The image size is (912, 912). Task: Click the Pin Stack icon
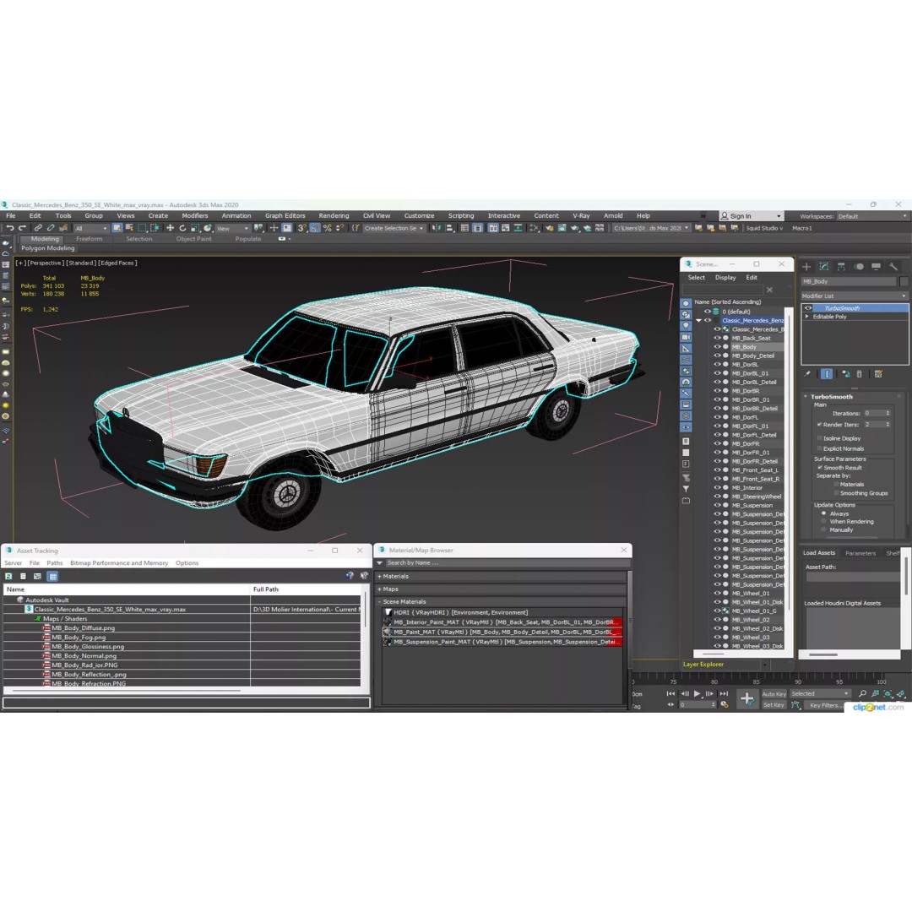point(807,374)
